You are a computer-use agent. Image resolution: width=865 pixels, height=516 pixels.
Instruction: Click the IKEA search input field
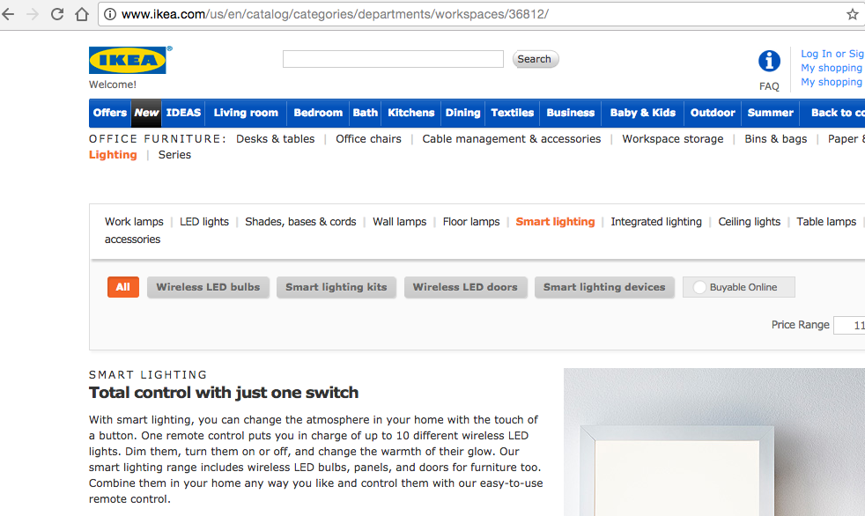point(394,59)
